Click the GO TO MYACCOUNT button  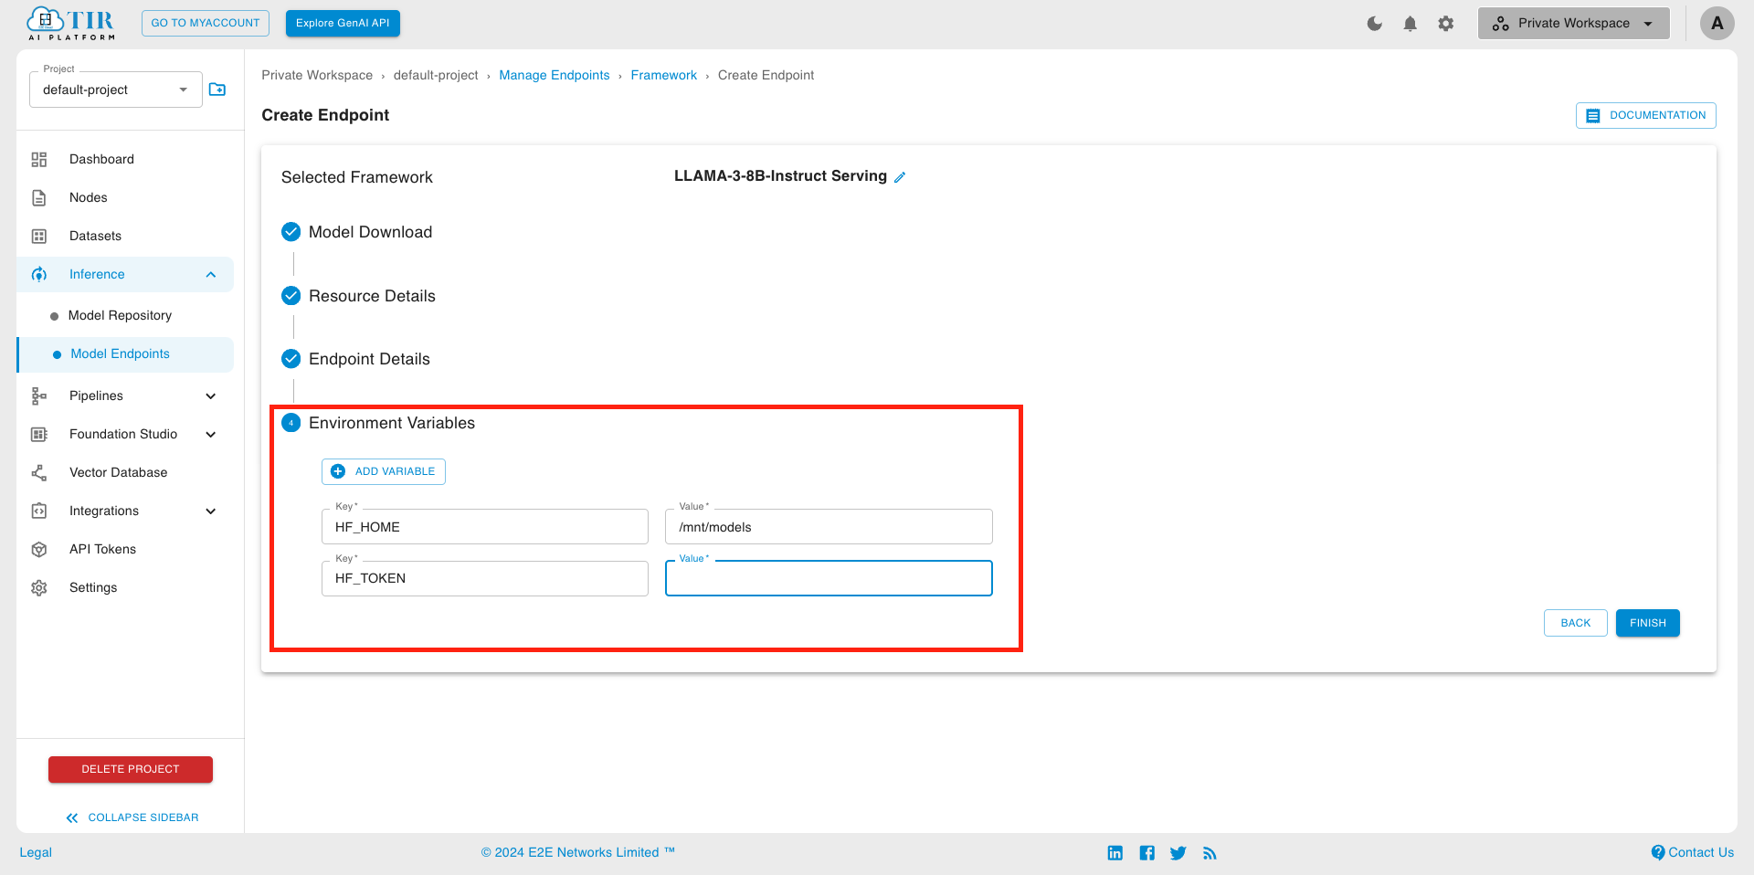(x=206, y=24)
